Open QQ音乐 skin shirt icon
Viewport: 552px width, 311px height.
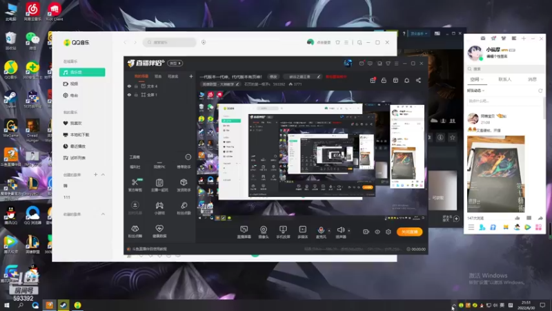pyautogui.click(x=337, y=42)
